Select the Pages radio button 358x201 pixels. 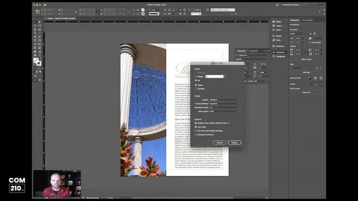tap(196, 85)
